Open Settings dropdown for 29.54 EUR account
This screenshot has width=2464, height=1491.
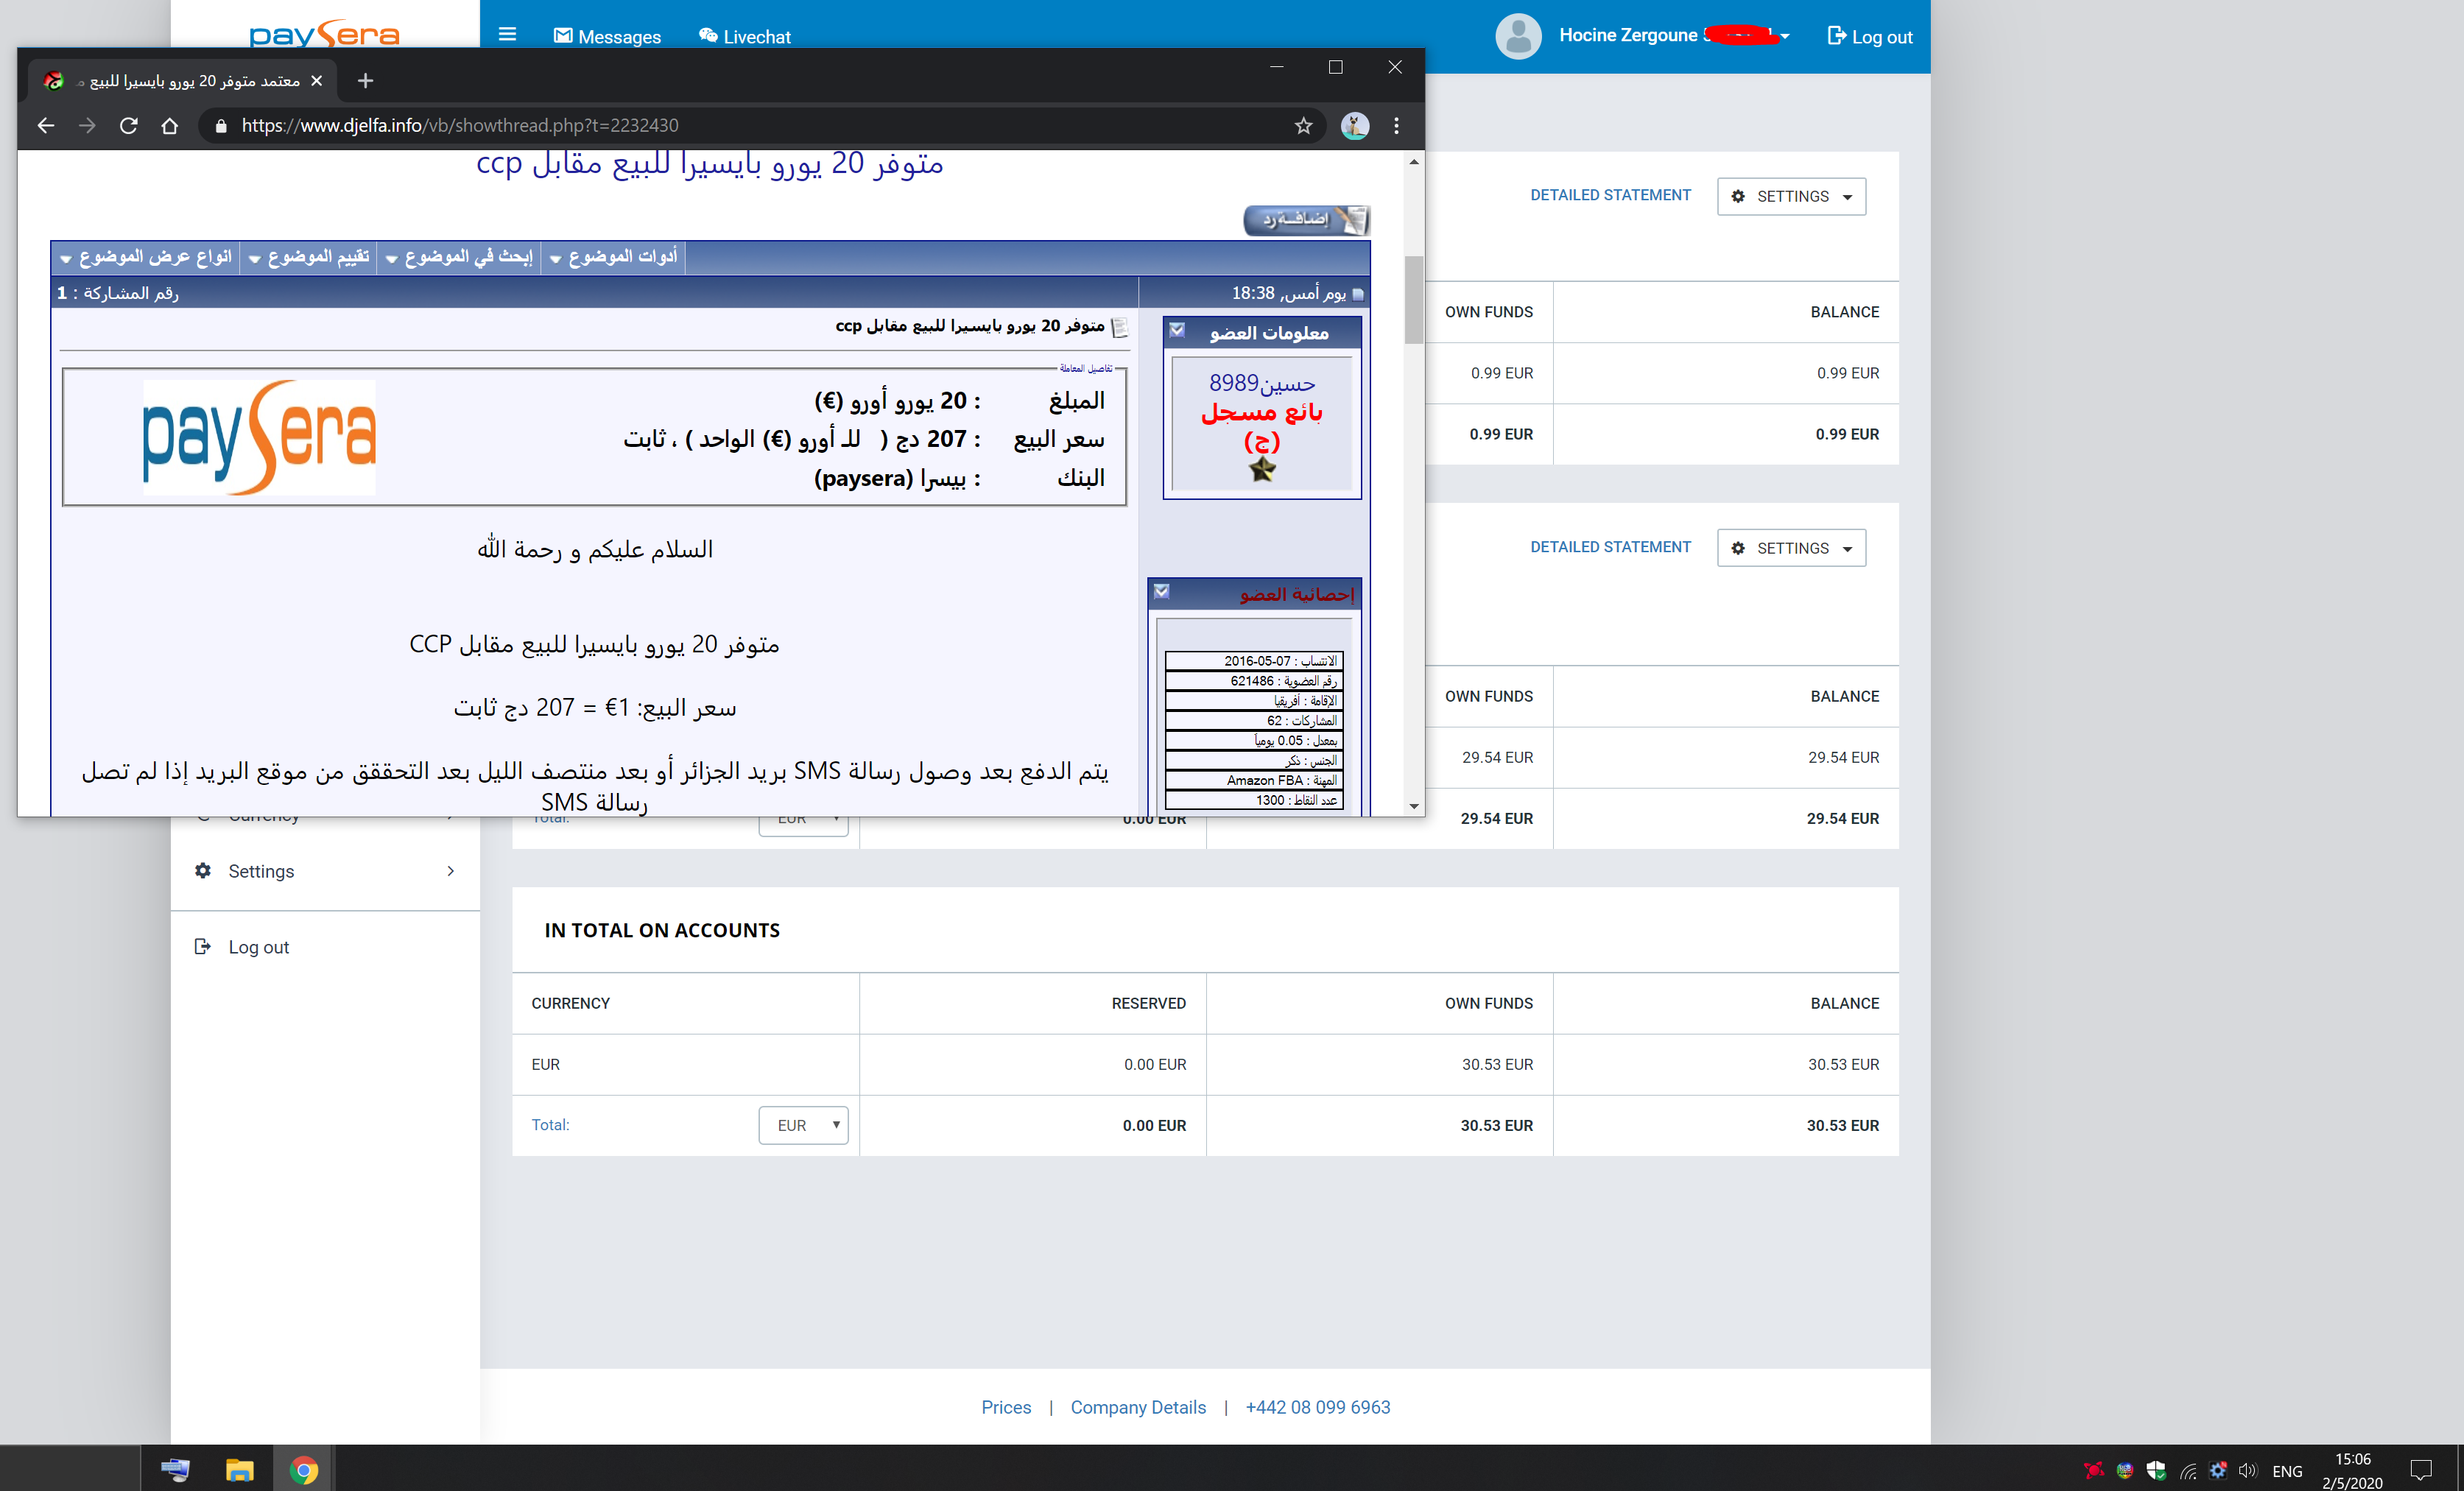(1791, 548)
